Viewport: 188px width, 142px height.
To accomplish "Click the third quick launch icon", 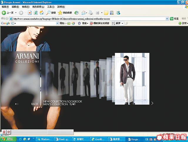I will pyautogui.click(x=29, y=139).
